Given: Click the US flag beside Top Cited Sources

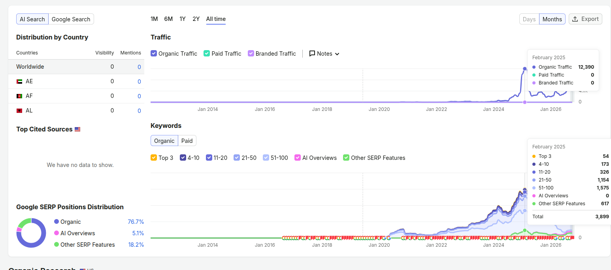Looking at the screenshot, I should pyautogui.click(x=77, y=129).
